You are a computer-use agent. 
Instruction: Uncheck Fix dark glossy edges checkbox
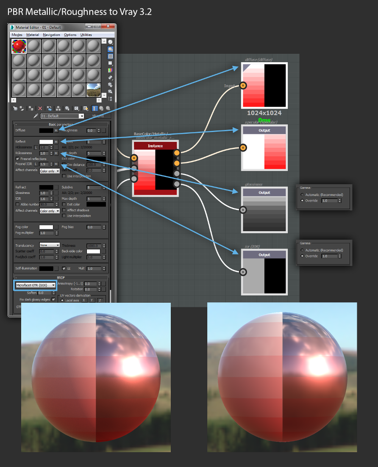pyautogui.click(x=53, y=299)
